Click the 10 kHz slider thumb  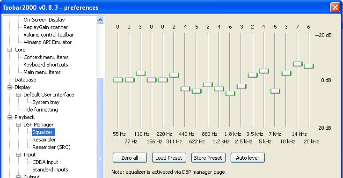click(286, 73)
